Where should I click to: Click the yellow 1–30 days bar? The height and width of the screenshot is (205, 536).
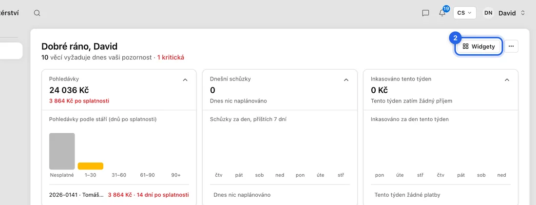(91, 166)
